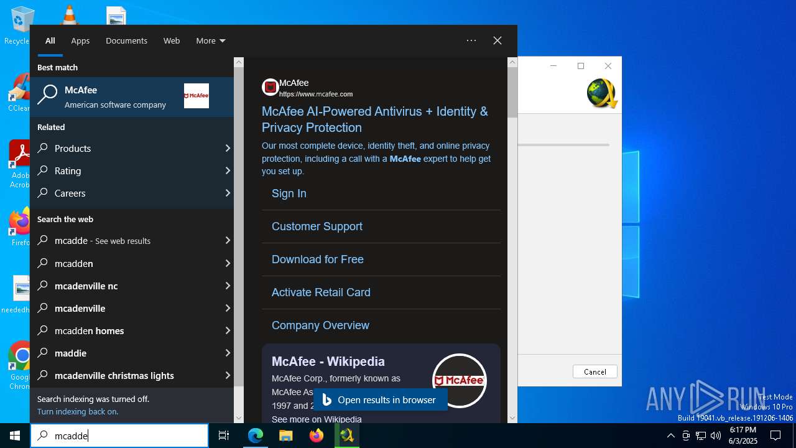
Task: Switch to the Apps search tab
Action: tap(80, 40)
